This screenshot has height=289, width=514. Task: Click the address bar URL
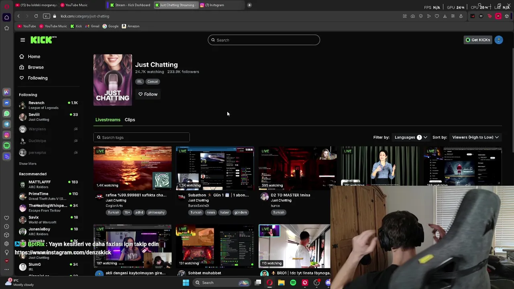(x=85, y=16)
